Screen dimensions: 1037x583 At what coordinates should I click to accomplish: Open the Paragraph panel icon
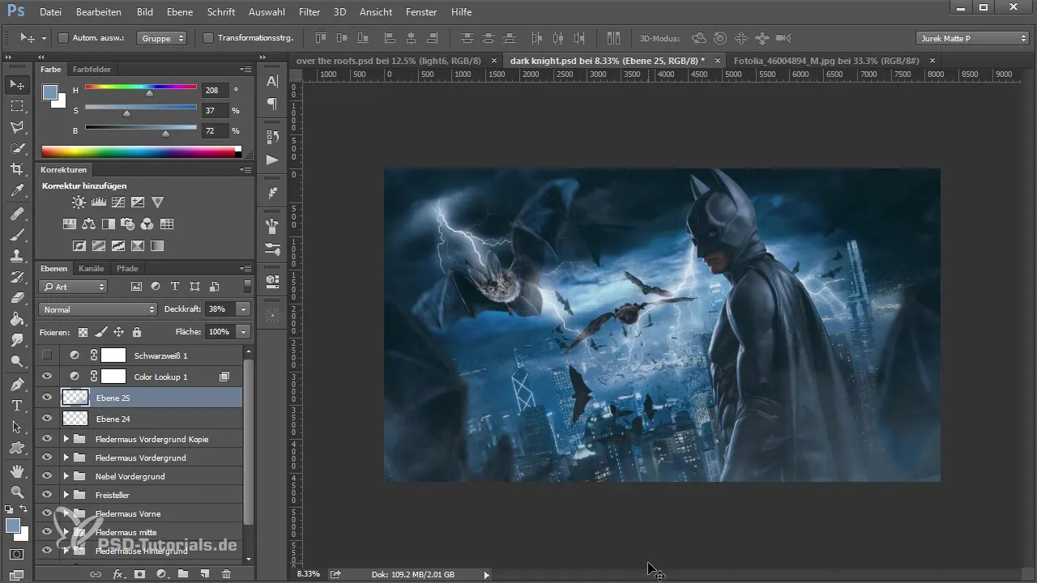click(273, 104)
